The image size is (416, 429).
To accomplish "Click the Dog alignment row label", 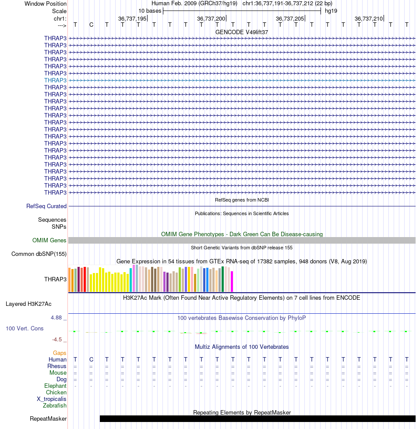I will (x=61, y=379).
